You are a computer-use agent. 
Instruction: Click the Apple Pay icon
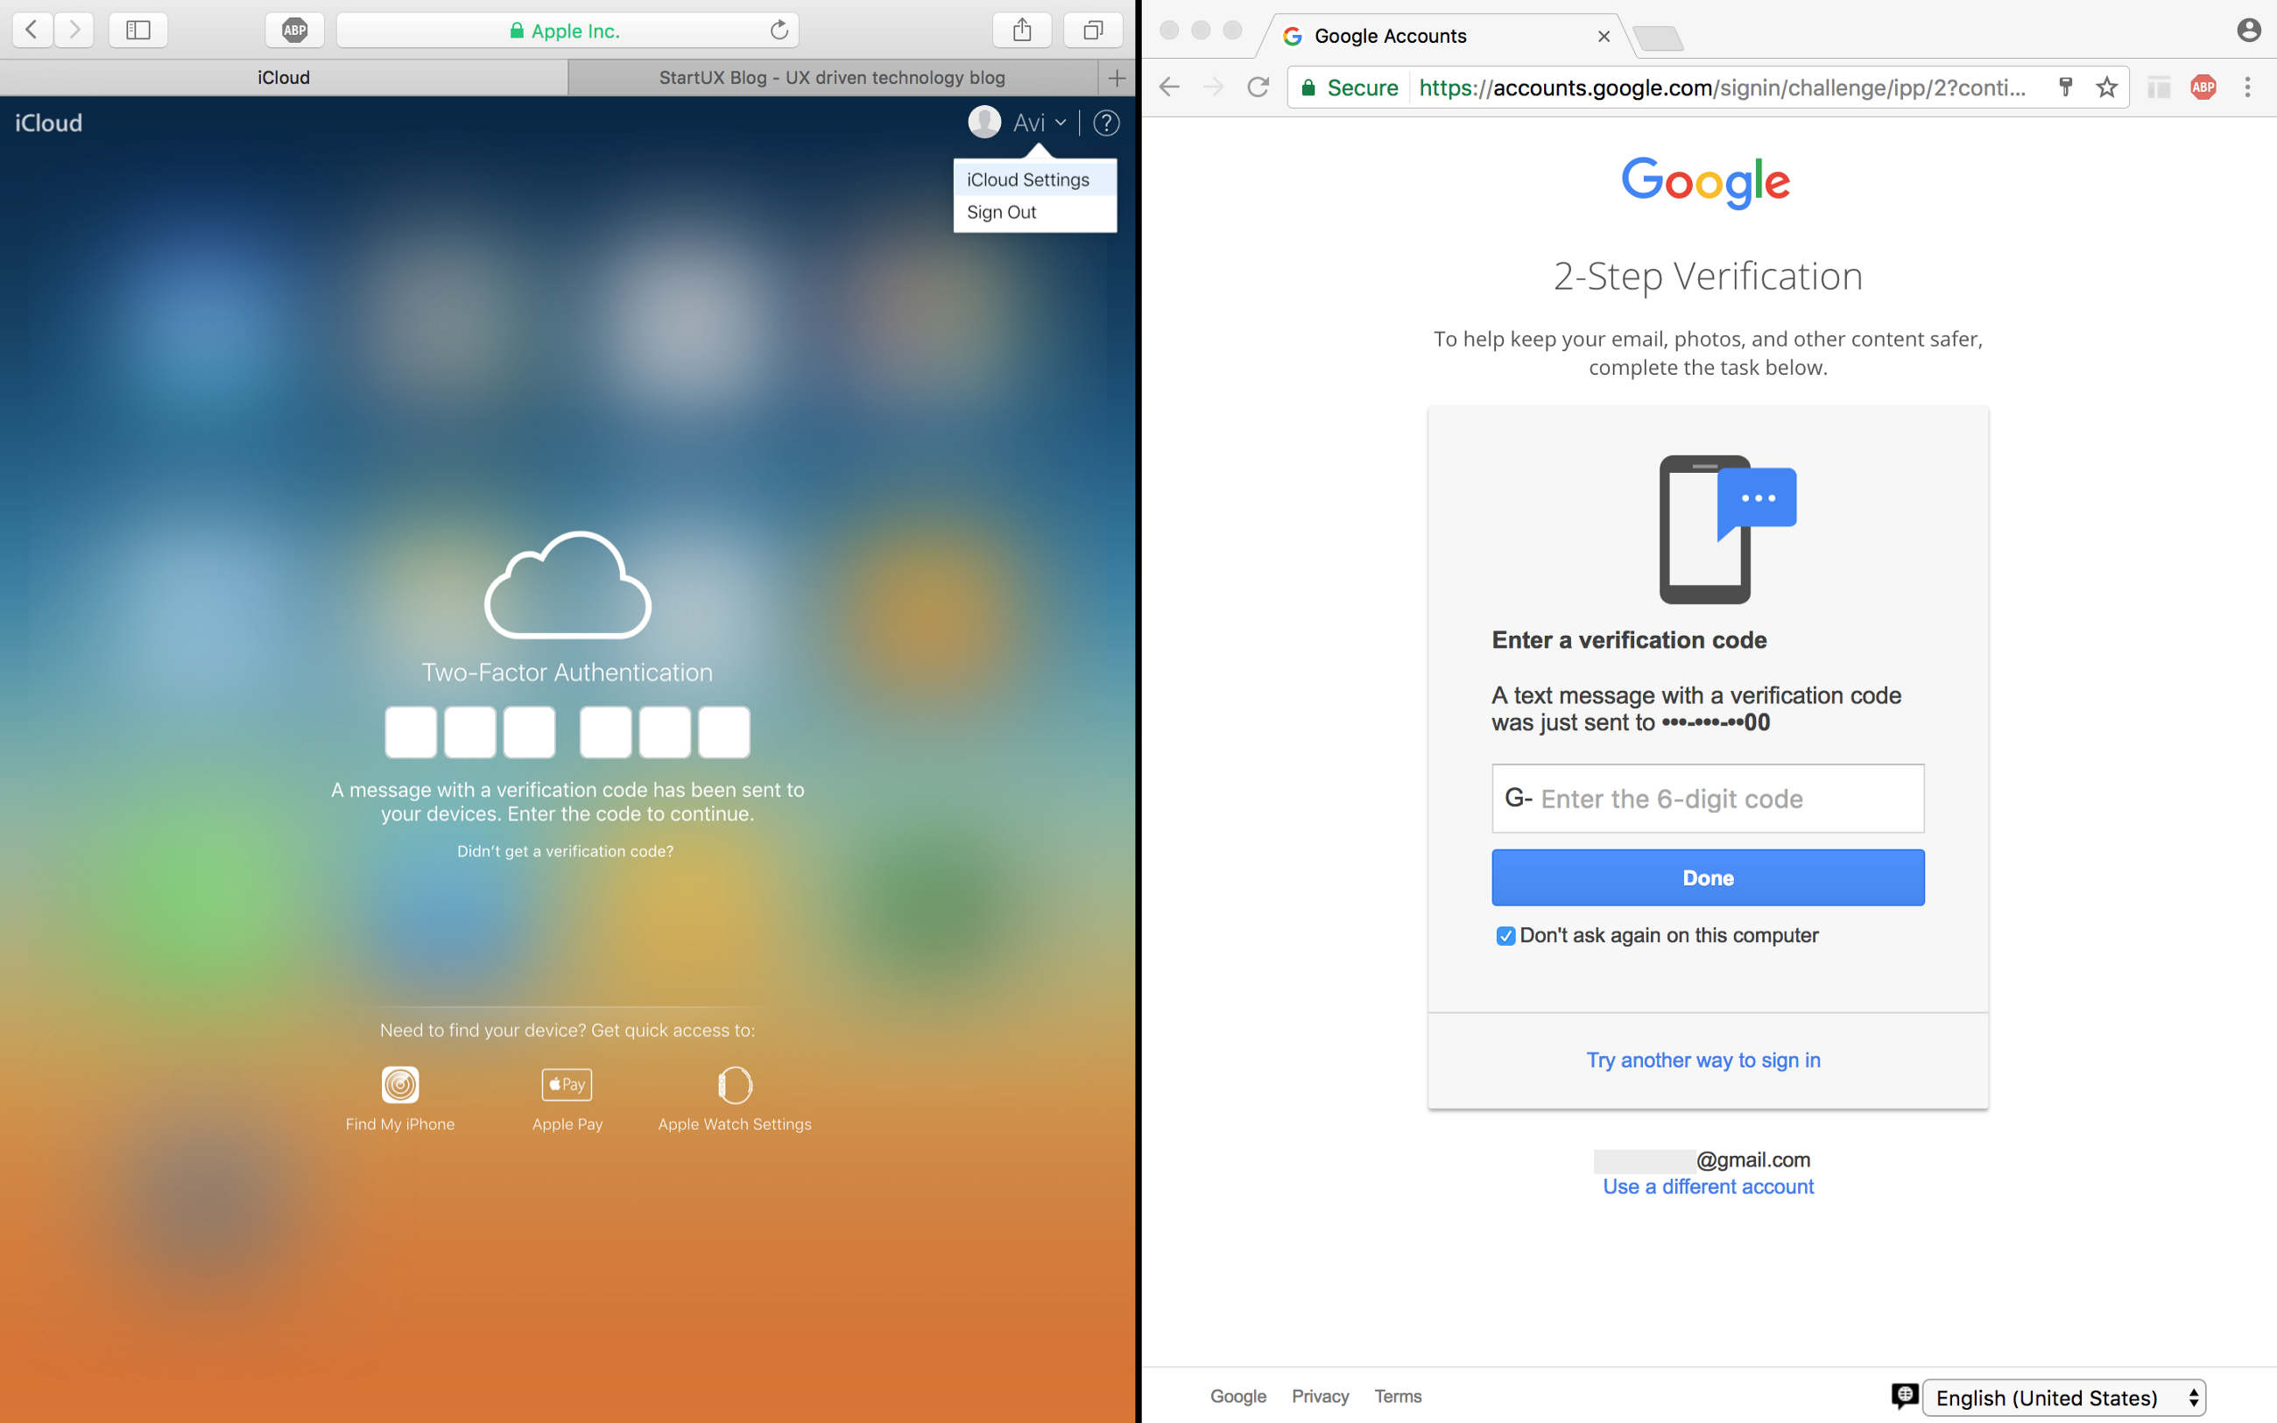[567, 1085]
